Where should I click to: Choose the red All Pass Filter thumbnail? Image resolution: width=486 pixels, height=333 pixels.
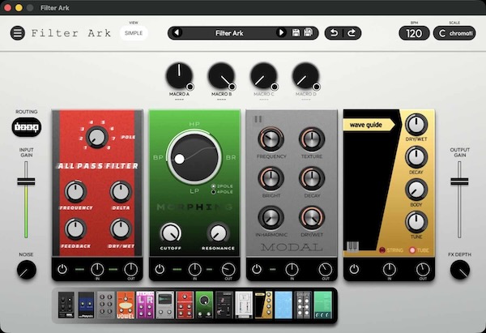[185, 305]
